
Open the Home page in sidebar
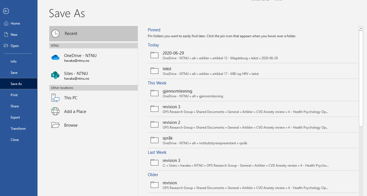click(15, 23)
